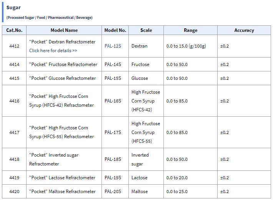Click the Scale column header

click(146, 30)
